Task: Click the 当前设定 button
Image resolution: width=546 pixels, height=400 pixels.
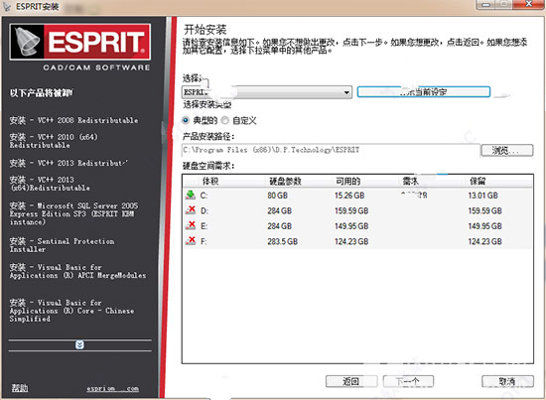Action: pyautogui.click(x=424, y=92)
